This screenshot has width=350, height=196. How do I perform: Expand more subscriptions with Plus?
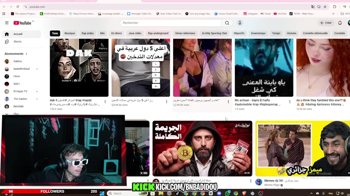tap(16, 114)
